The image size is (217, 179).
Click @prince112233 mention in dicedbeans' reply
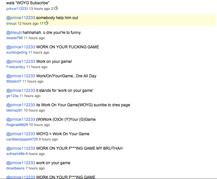[x=20, y=163]
